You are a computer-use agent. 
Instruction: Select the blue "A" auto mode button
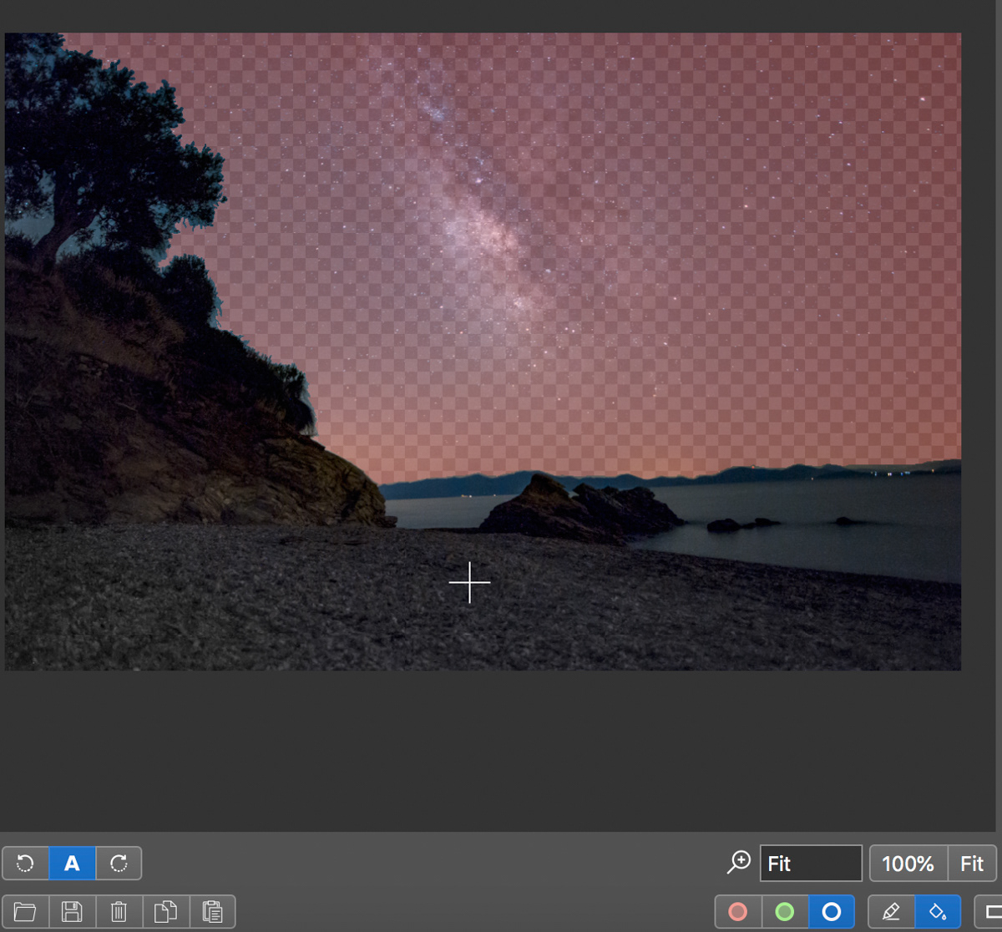tap(73, 864)
